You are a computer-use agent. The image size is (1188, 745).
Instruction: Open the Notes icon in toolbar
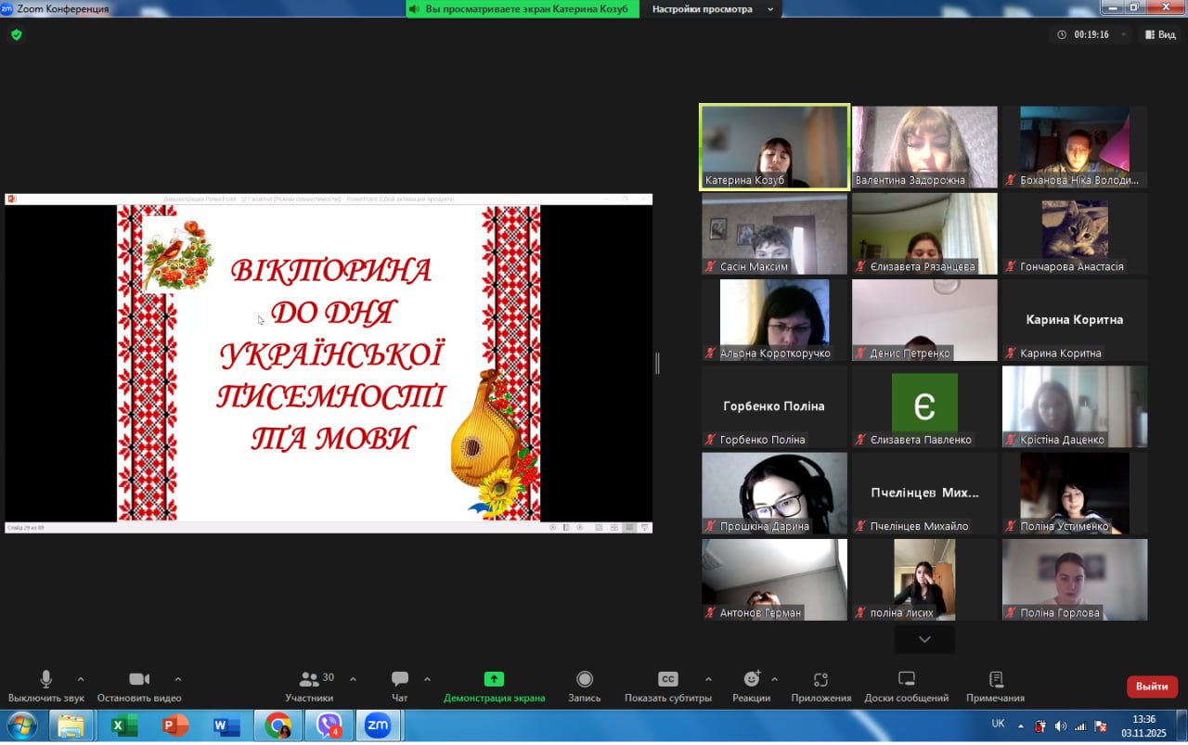pyautogui.click(x=996, y=680)
